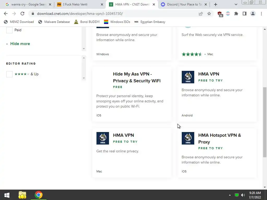Close the PH Neko Venti tab

(102, 4)
